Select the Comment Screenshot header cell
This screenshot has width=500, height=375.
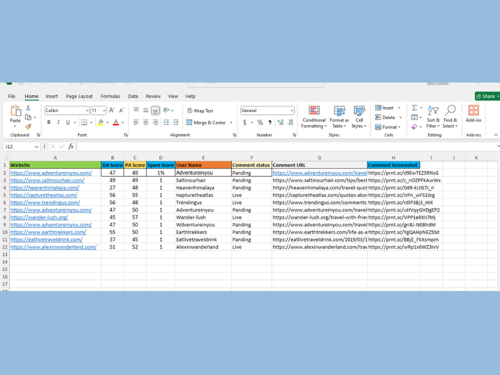393,165
